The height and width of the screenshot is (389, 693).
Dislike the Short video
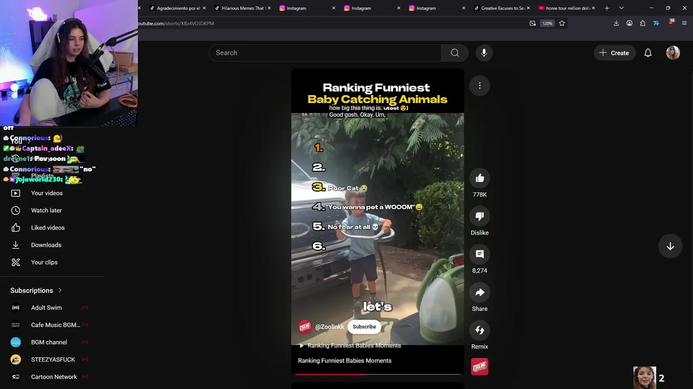click(480, 216)
